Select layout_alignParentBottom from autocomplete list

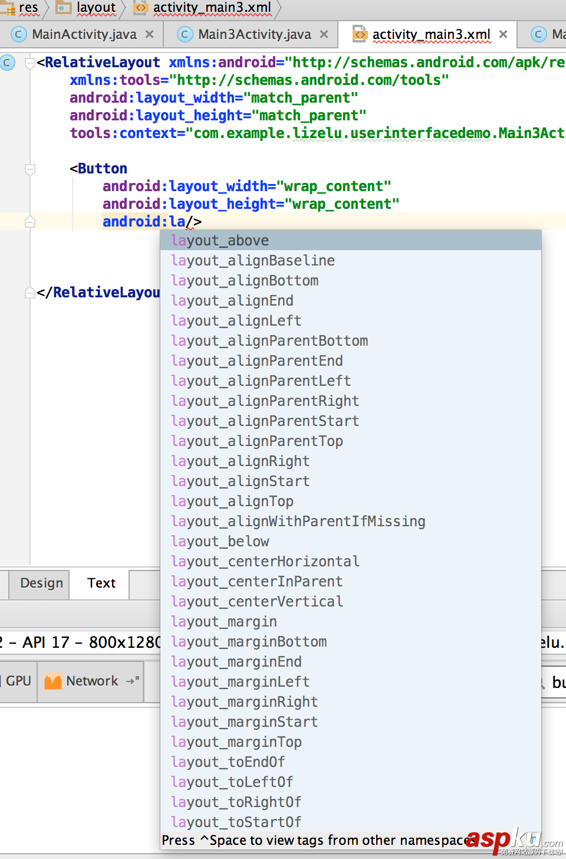point(269,341)
